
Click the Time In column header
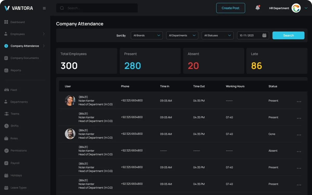pyautogui.click(x=165, y=86)
